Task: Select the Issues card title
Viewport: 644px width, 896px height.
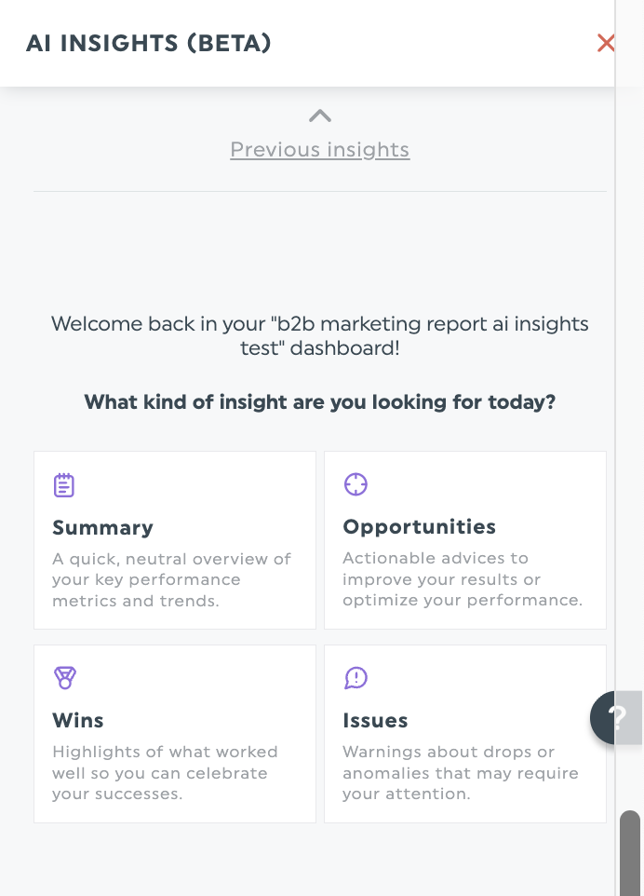Action: tap(375, 721)
